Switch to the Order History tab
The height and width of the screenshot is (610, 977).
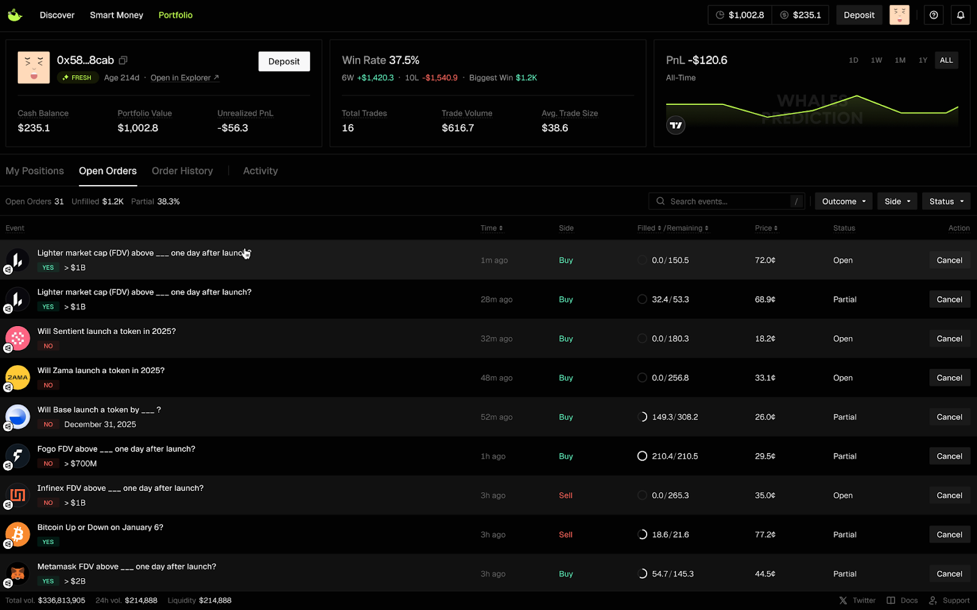pyautogui.click(x=182, y=171)
